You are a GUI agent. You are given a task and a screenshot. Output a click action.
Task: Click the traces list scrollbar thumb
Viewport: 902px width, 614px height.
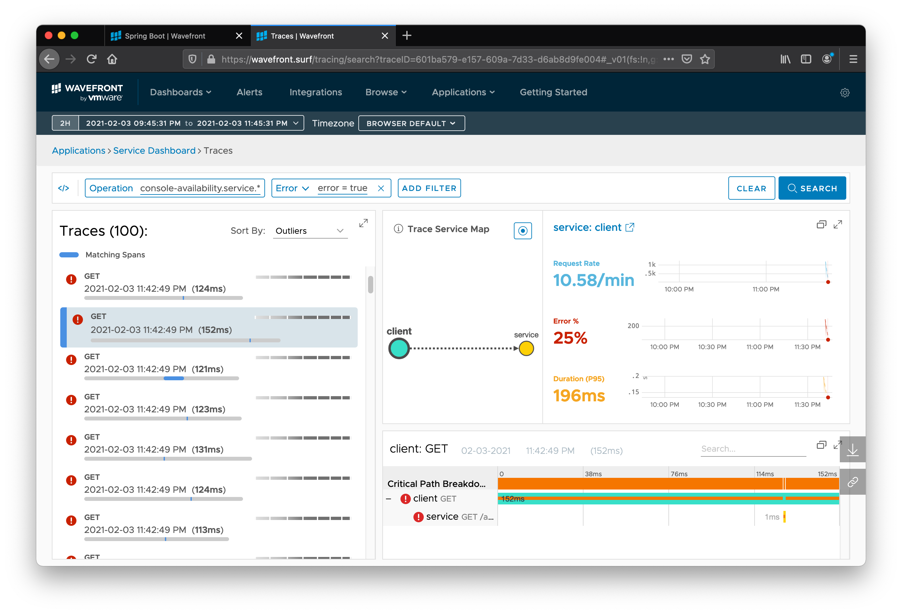(370, 284)
